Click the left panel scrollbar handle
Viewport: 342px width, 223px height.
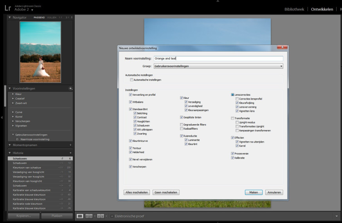(x=5, y=96)
